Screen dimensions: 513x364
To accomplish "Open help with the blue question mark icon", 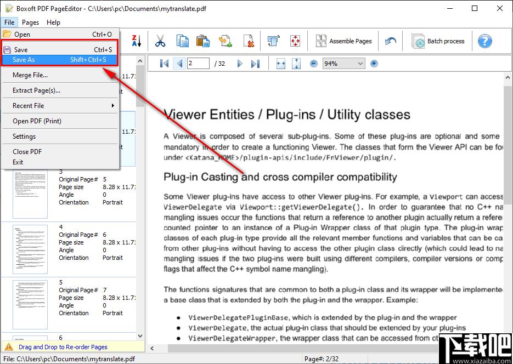I will [484, 41].
